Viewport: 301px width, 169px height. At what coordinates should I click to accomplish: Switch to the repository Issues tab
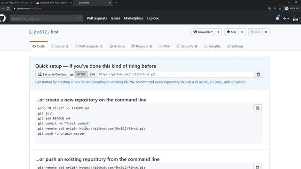(60, 46)
